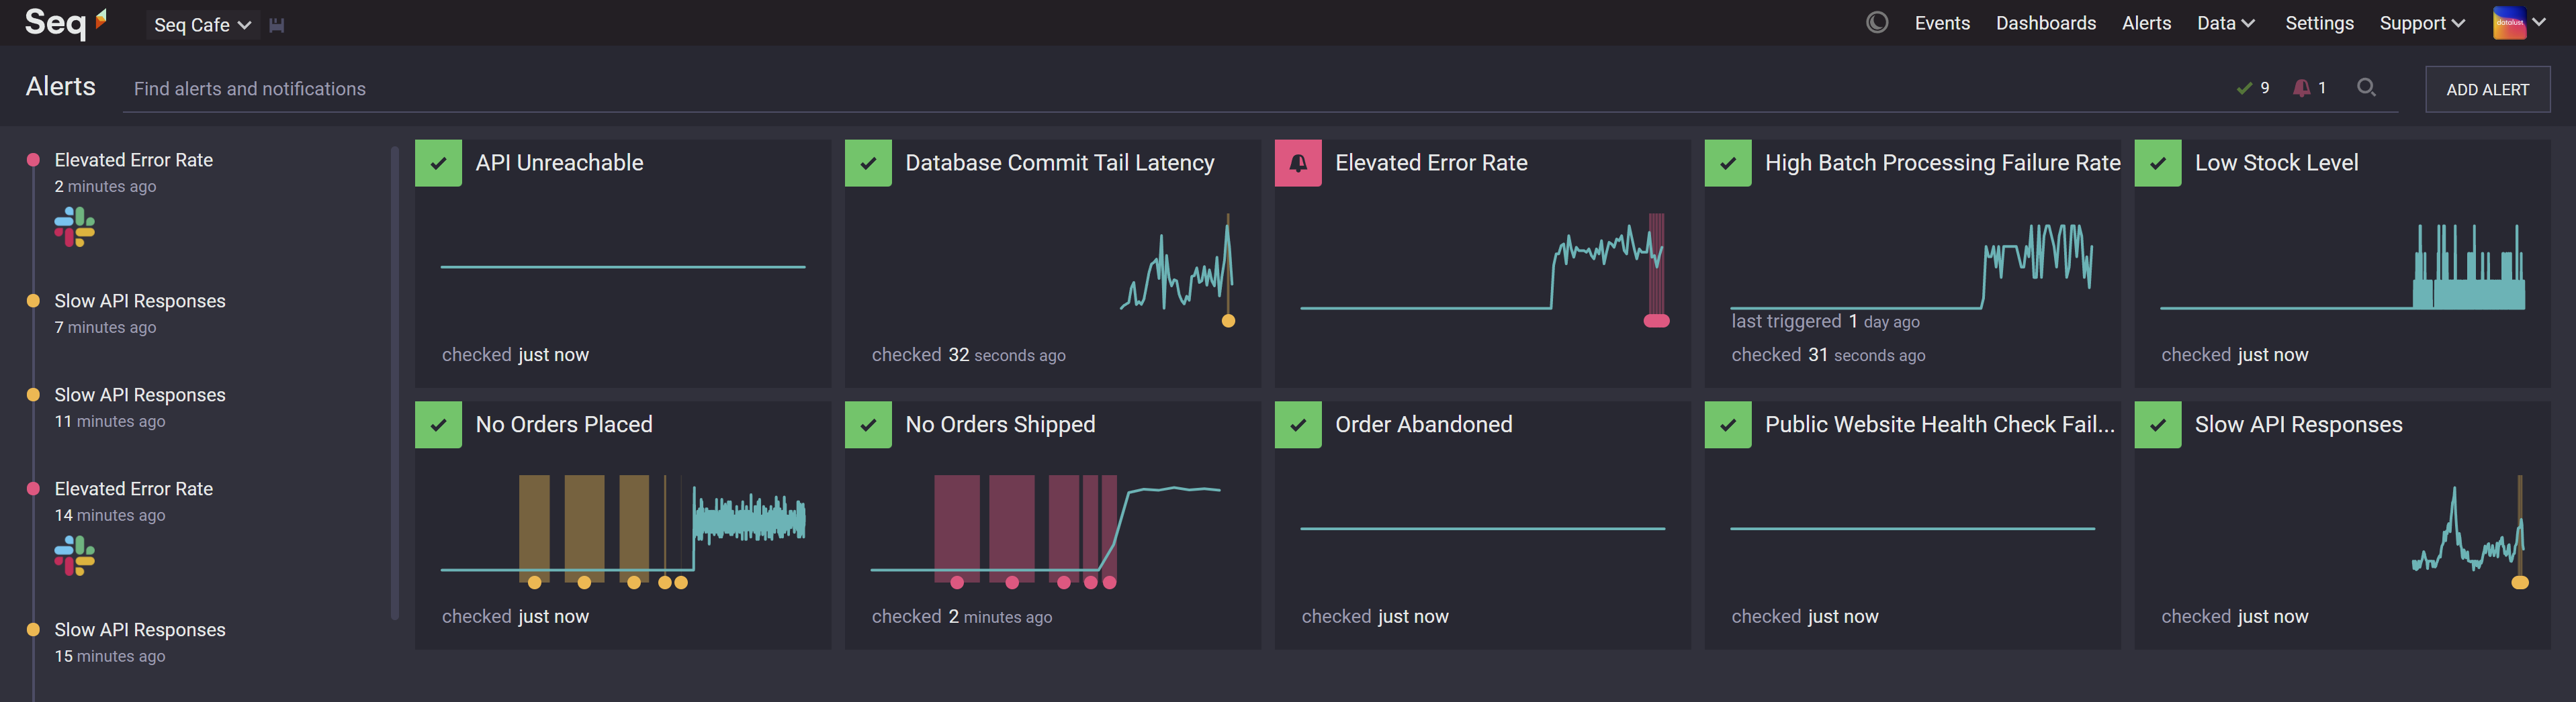Open the Slow API Responses notification from 7 minutes ago

[140, 301]
